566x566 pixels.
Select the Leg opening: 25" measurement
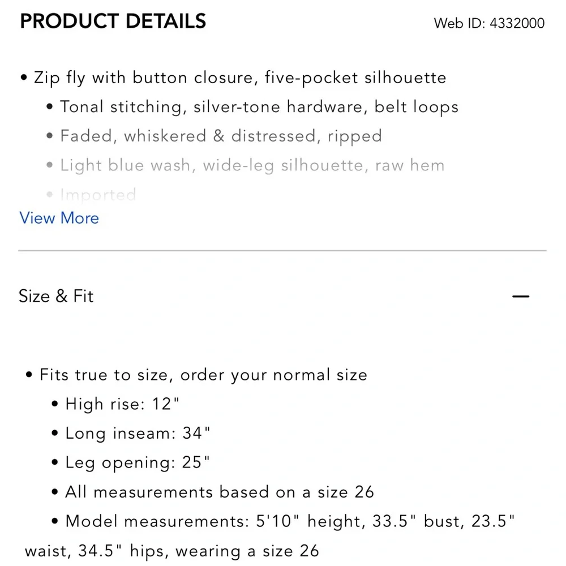(x=138, y=462)
